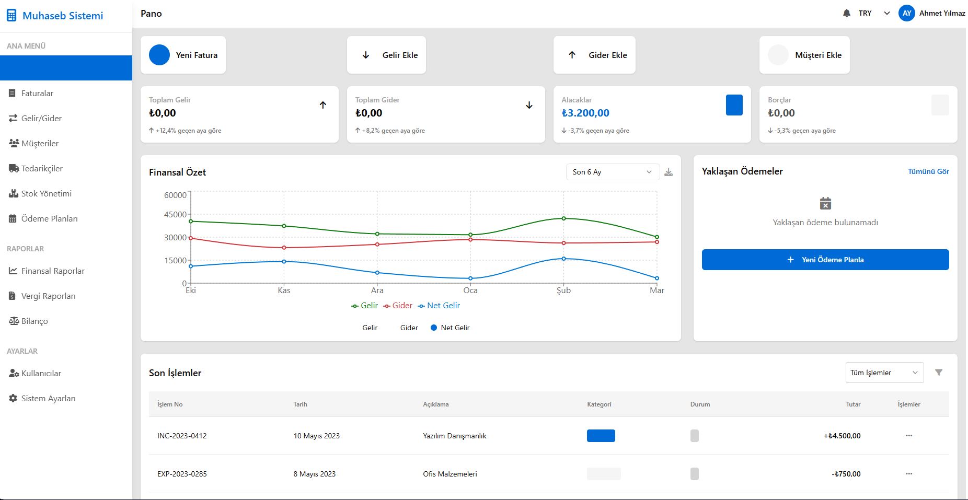Click the Alacaklar summary card
968x500 pixels.
click(651, 114)
